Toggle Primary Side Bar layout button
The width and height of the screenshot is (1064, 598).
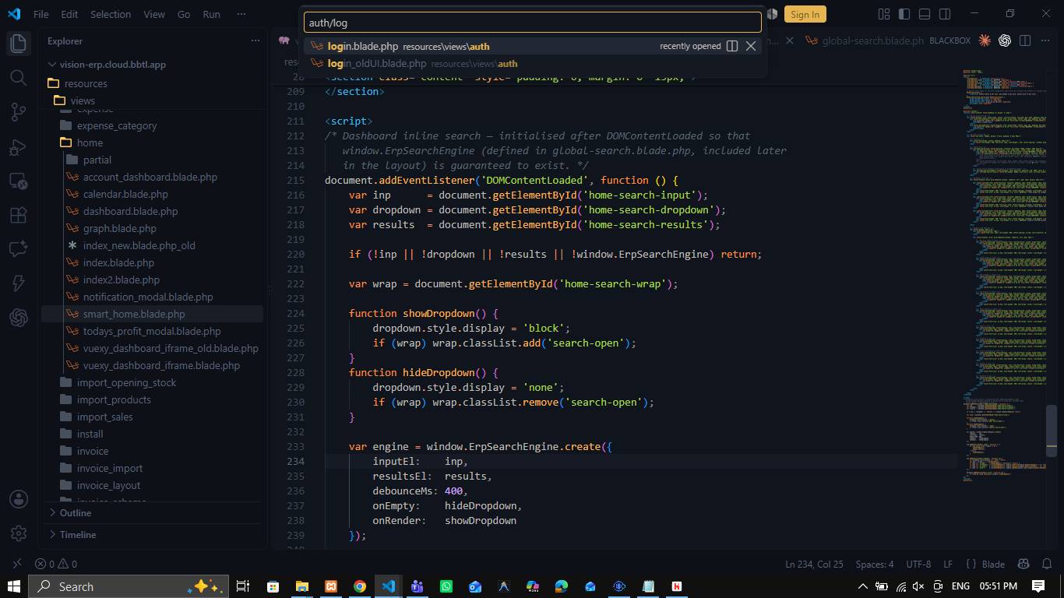[x=904, y=14]
